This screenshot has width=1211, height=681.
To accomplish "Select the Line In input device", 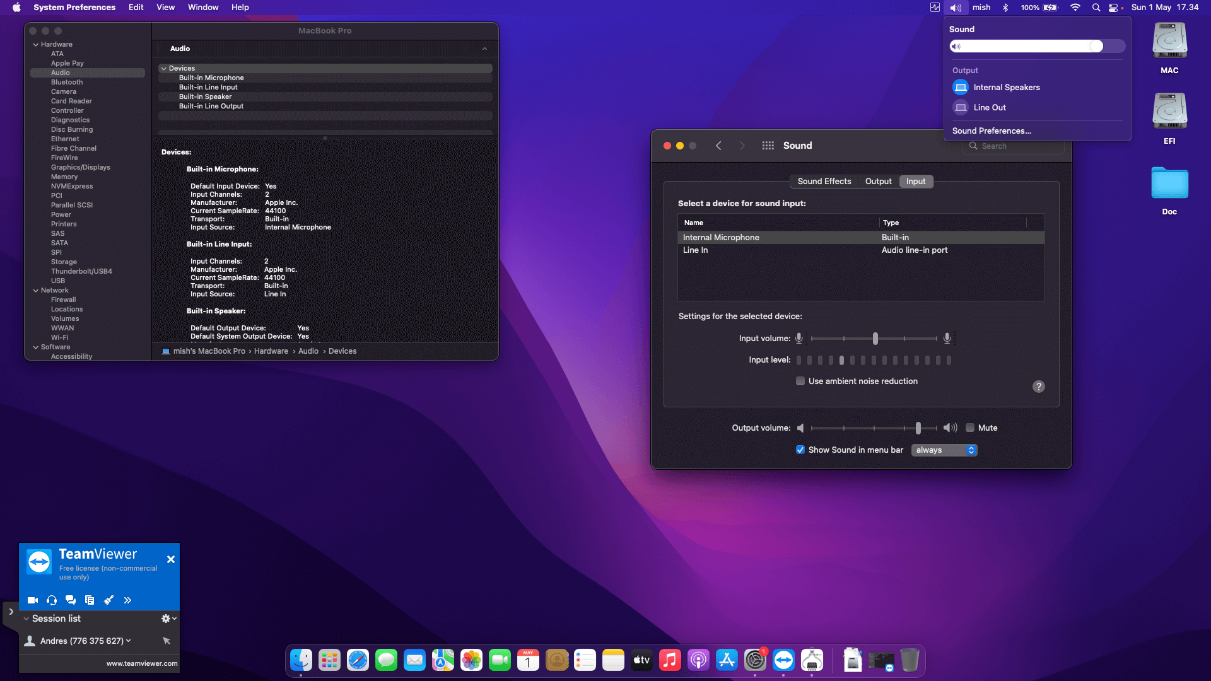I will [861, 250].
